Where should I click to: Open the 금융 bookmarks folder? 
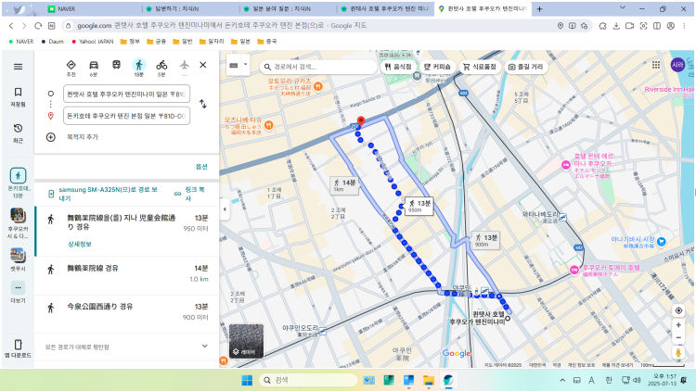click(x=156, y=41)
